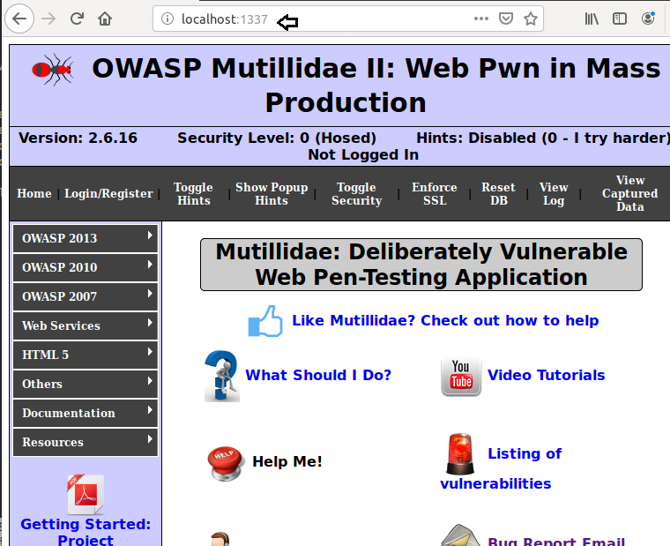Click the red siren vulnerabilities icon
670x546 pixels.
tap(459, 454)
